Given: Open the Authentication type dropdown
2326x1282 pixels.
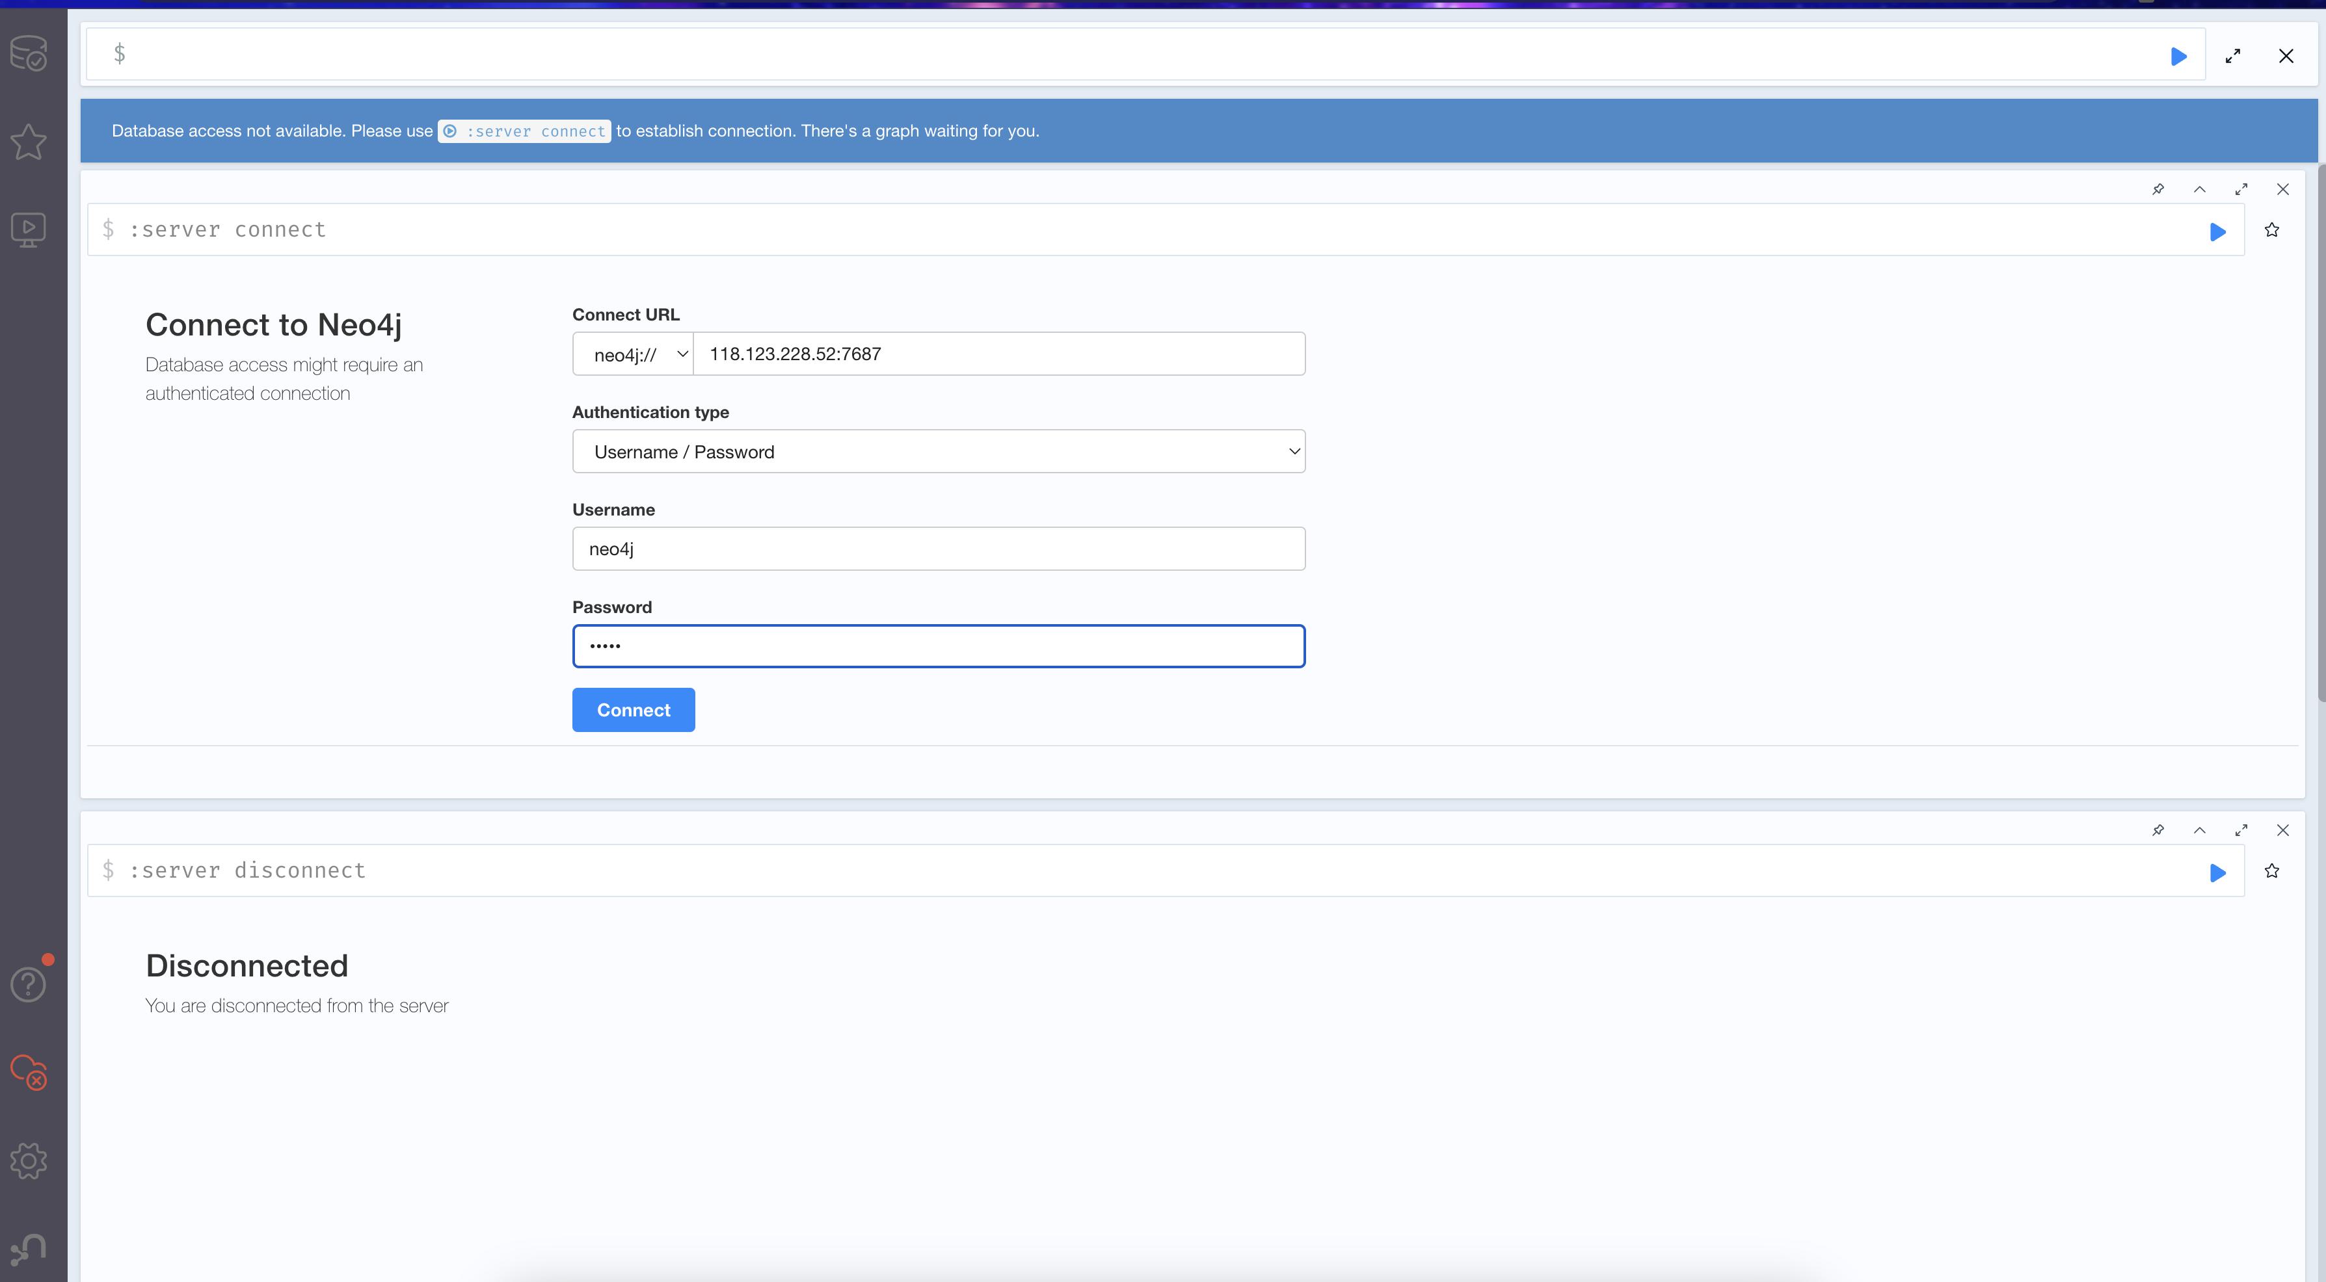Looking at the screenshot, I should click(x=939, y=451).
